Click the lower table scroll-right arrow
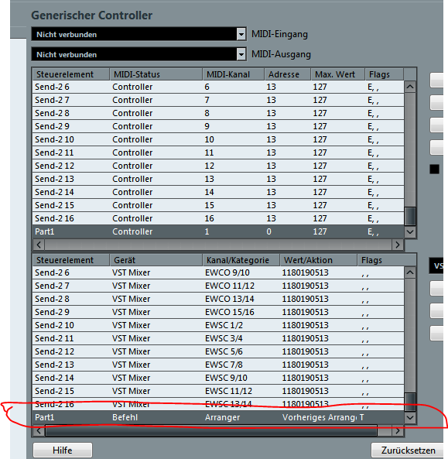 [x=398, y=431]
